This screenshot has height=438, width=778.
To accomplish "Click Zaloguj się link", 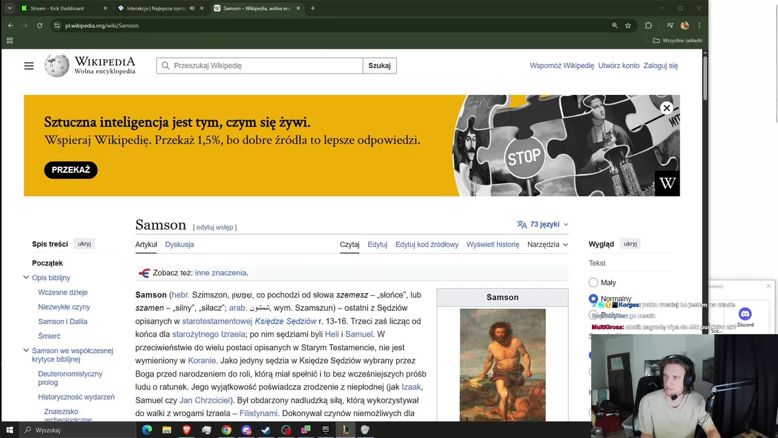I will click(x=661, y=66).
